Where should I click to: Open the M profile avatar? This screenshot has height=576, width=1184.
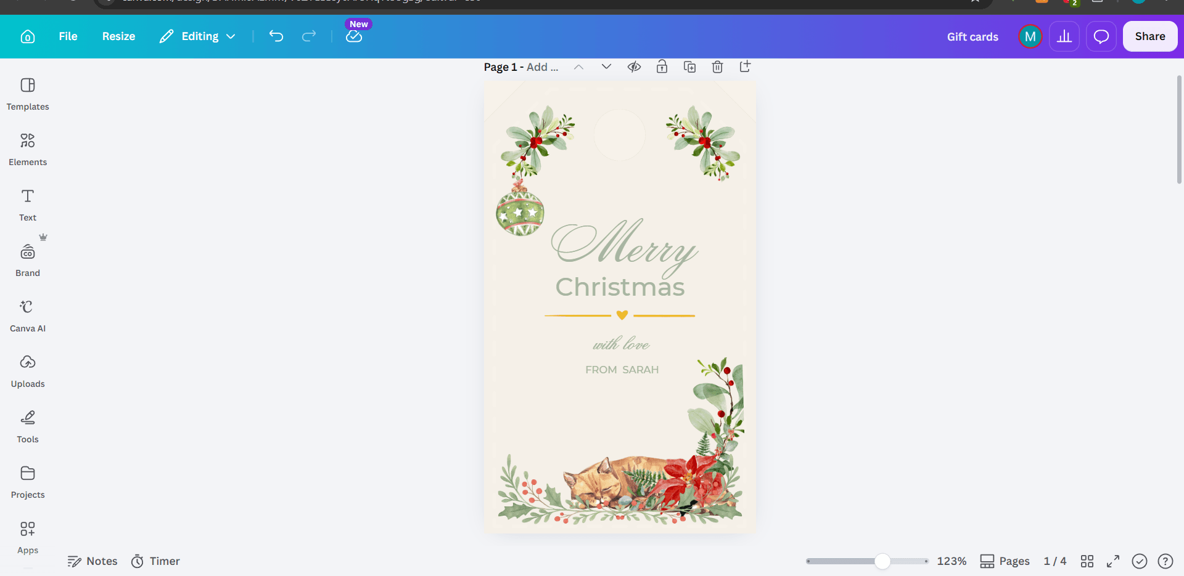pos(1030,36)
